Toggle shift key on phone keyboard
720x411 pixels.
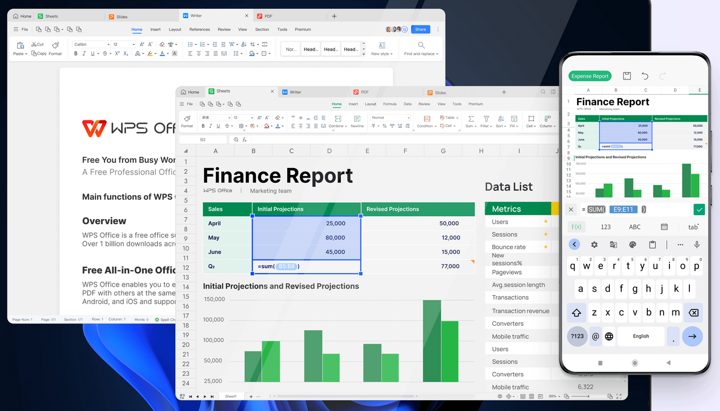click(x=577, y=313)
